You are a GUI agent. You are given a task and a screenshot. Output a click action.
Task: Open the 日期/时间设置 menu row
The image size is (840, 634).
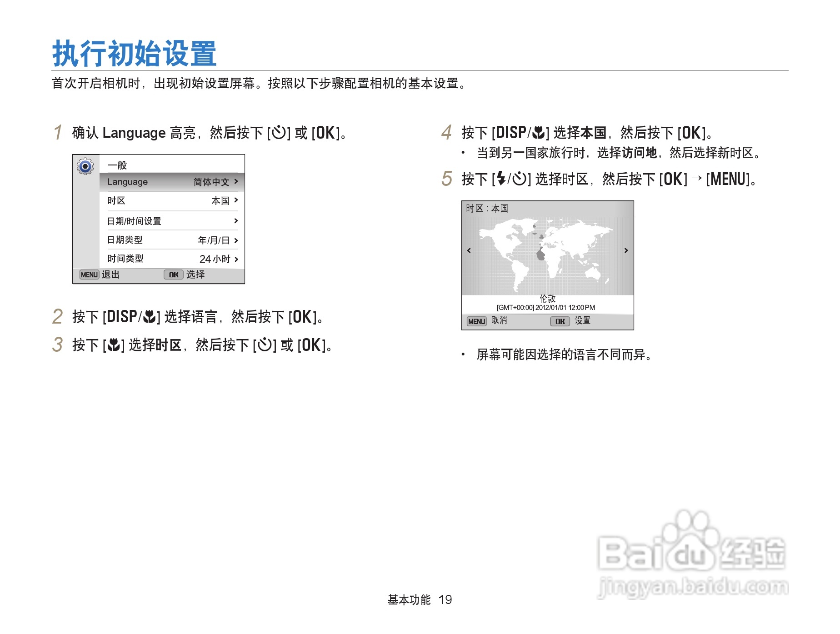(x=172, y=221)
